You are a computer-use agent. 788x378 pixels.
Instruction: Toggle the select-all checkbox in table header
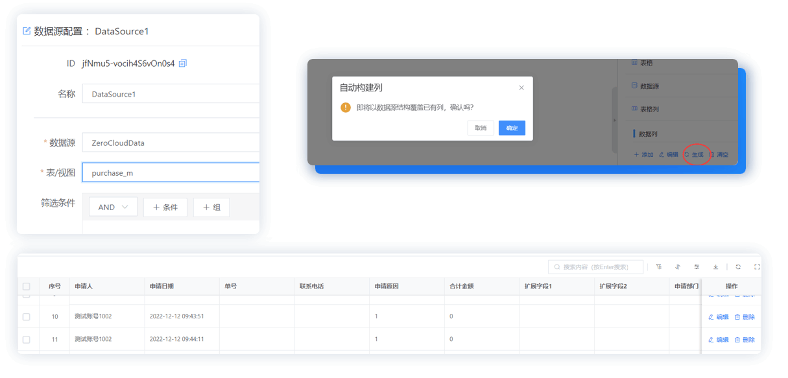(x=27, y=287)
